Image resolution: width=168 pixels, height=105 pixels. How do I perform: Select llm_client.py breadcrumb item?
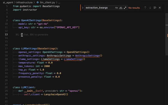(x=47, y=2)
